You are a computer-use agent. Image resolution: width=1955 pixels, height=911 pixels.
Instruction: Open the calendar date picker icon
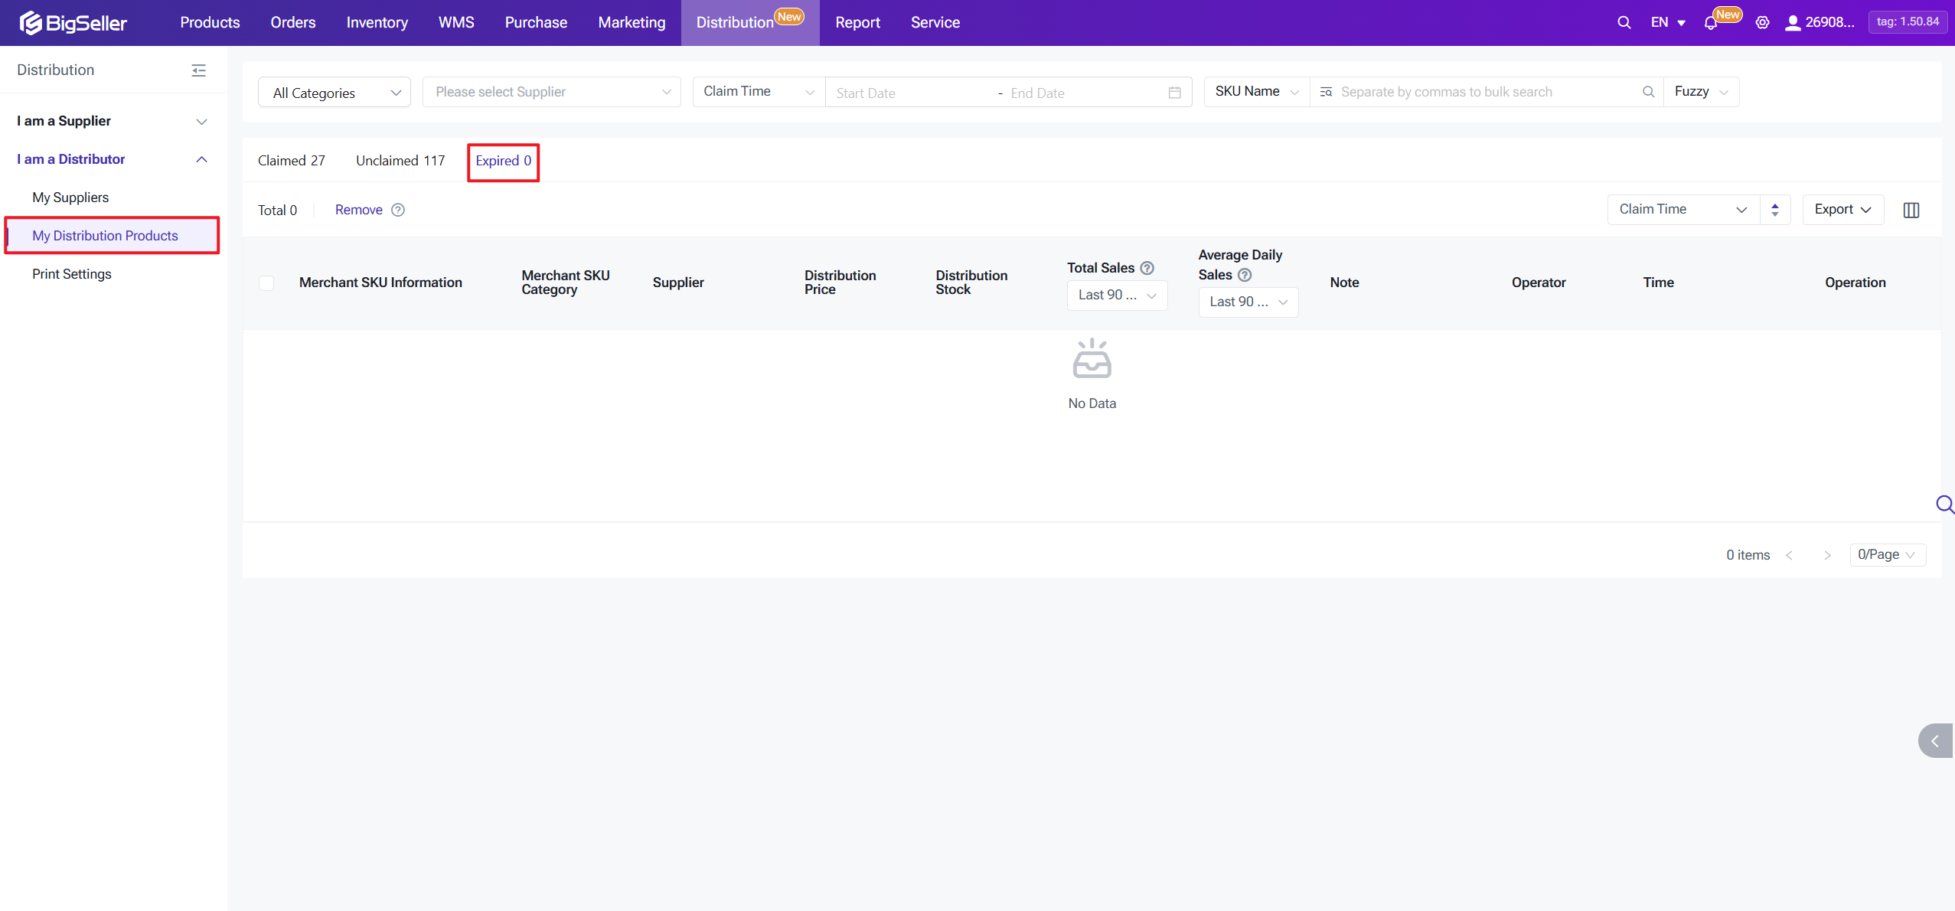click(1174, 93)
